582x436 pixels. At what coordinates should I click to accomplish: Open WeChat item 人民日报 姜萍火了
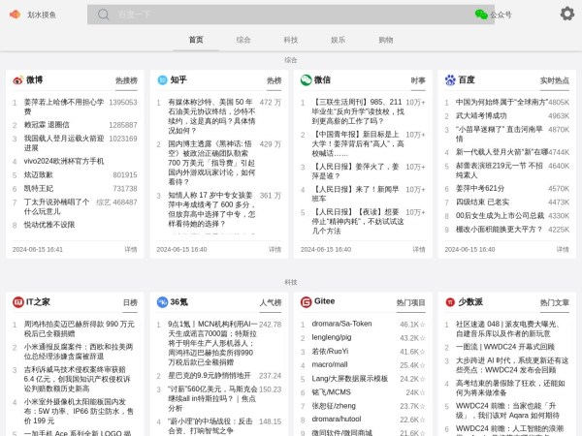[356, 171]
